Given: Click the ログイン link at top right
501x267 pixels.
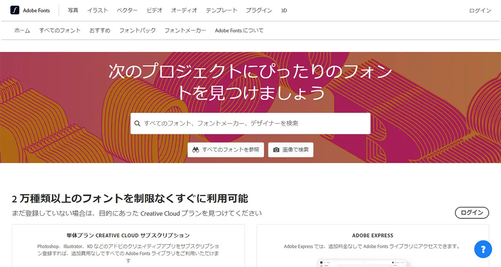Looking at the screenshot, I should coord(480,10).
